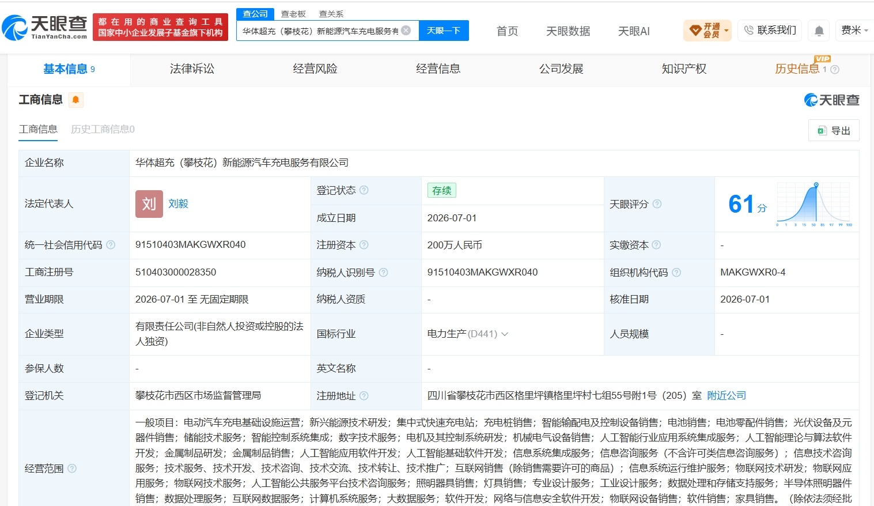Click help icon next to 注册资本

364,245
